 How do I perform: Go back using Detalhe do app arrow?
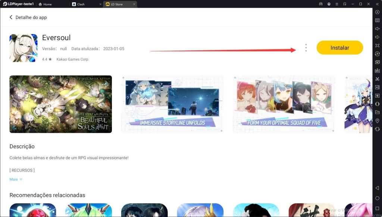[x=11, y=17]
